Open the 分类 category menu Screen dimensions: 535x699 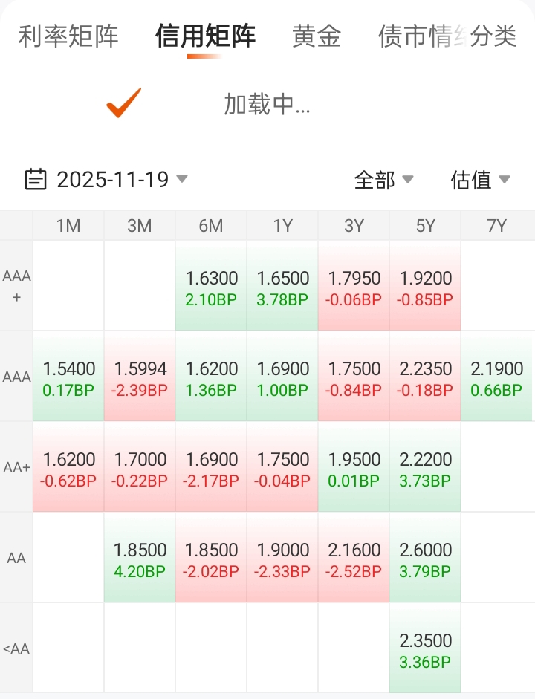coord(493,36)
